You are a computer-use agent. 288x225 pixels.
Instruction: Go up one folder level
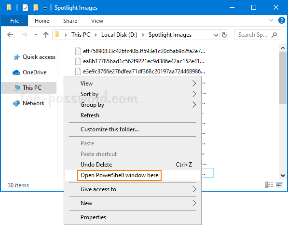pyautogui.click(x=46, y=35)
